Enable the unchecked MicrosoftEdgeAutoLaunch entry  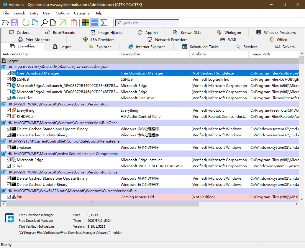(9, 92)
